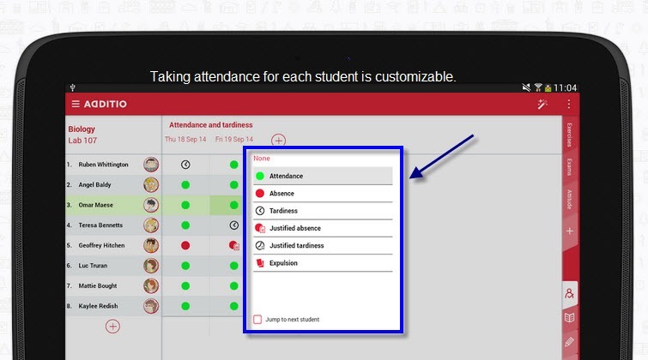Add a new attendance date column
This screenshot has height=360, width=648.
[278, 141]
